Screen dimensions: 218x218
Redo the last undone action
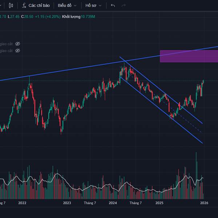(x=124, y=5)
